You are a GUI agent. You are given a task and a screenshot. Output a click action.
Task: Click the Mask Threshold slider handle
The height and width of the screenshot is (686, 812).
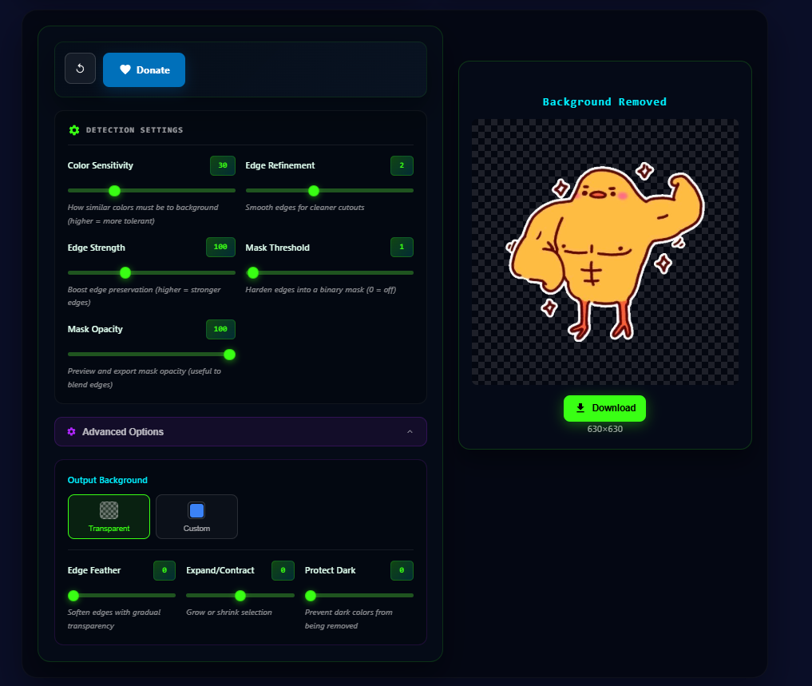pos(253,272)
